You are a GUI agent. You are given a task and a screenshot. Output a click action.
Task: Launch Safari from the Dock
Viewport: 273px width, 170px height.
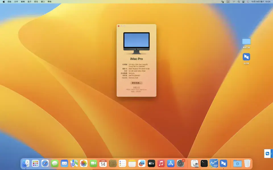pos(45,163)
